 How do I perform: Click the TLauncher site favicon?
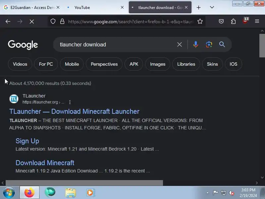(x=14, y=99)
